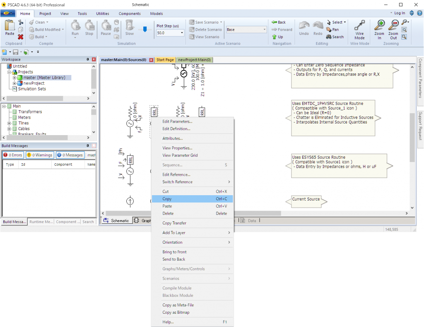
Task: Choose Edit Parameters... from context menu
Action: [177, 121]
